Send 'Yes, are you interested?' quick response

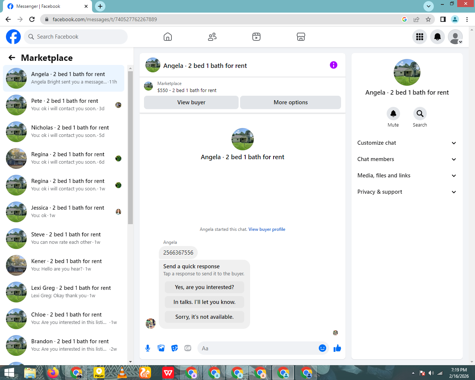click(204, 287)
